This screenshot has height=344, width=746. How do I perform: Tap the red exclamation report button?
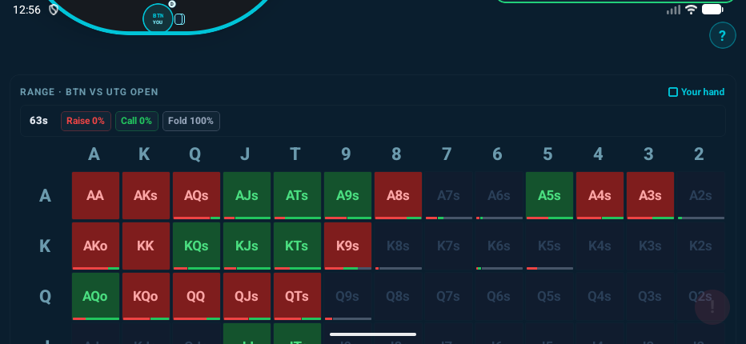click(x=712, y=307)
